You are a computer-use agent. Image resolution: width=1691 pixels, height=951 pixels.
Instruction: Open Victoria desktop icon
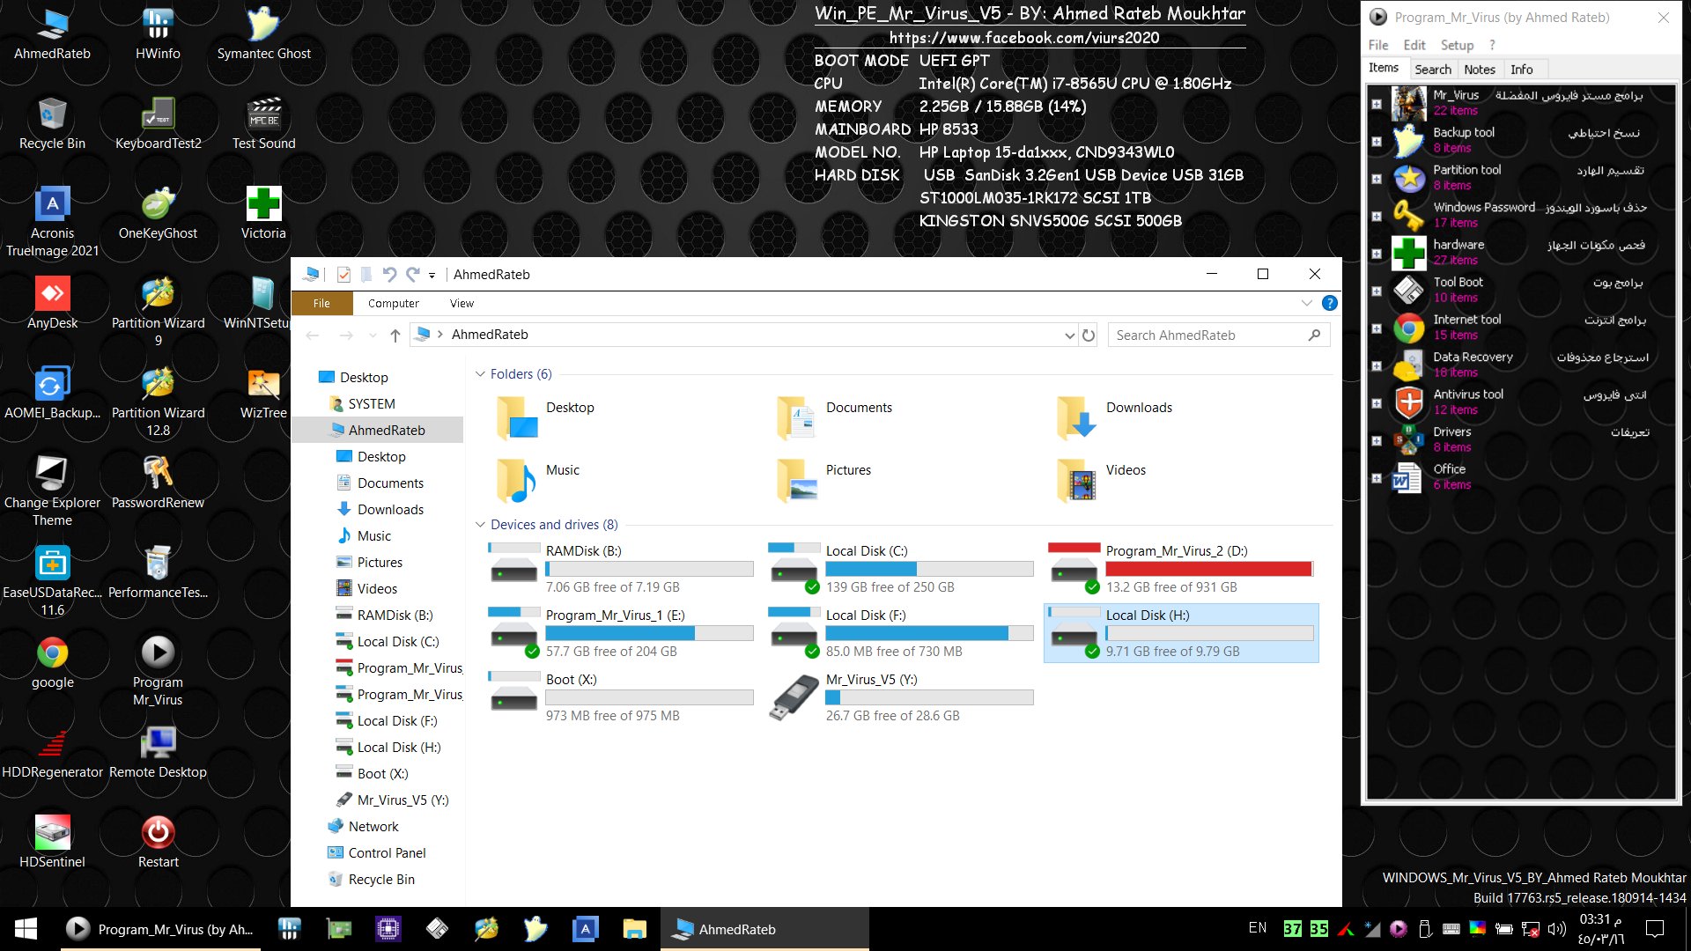pos(263,214)
